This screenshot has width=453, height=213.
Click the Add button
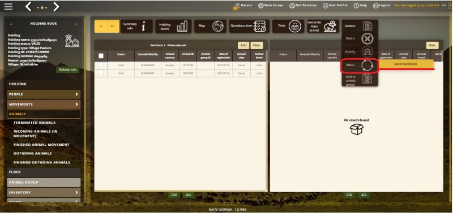tap(243, 45)
